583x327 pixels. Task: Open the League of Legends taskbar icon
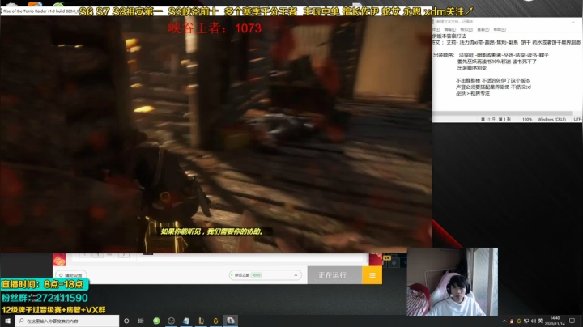pos(201,321)
